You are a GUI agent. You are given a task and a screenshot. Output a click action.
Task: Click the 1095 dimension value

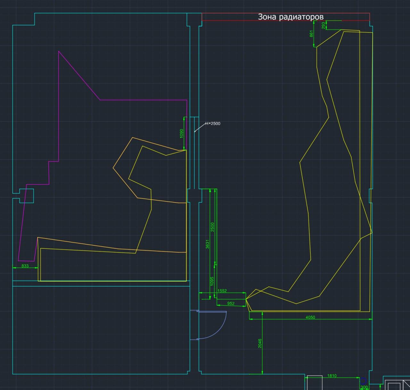click(212, 281)
